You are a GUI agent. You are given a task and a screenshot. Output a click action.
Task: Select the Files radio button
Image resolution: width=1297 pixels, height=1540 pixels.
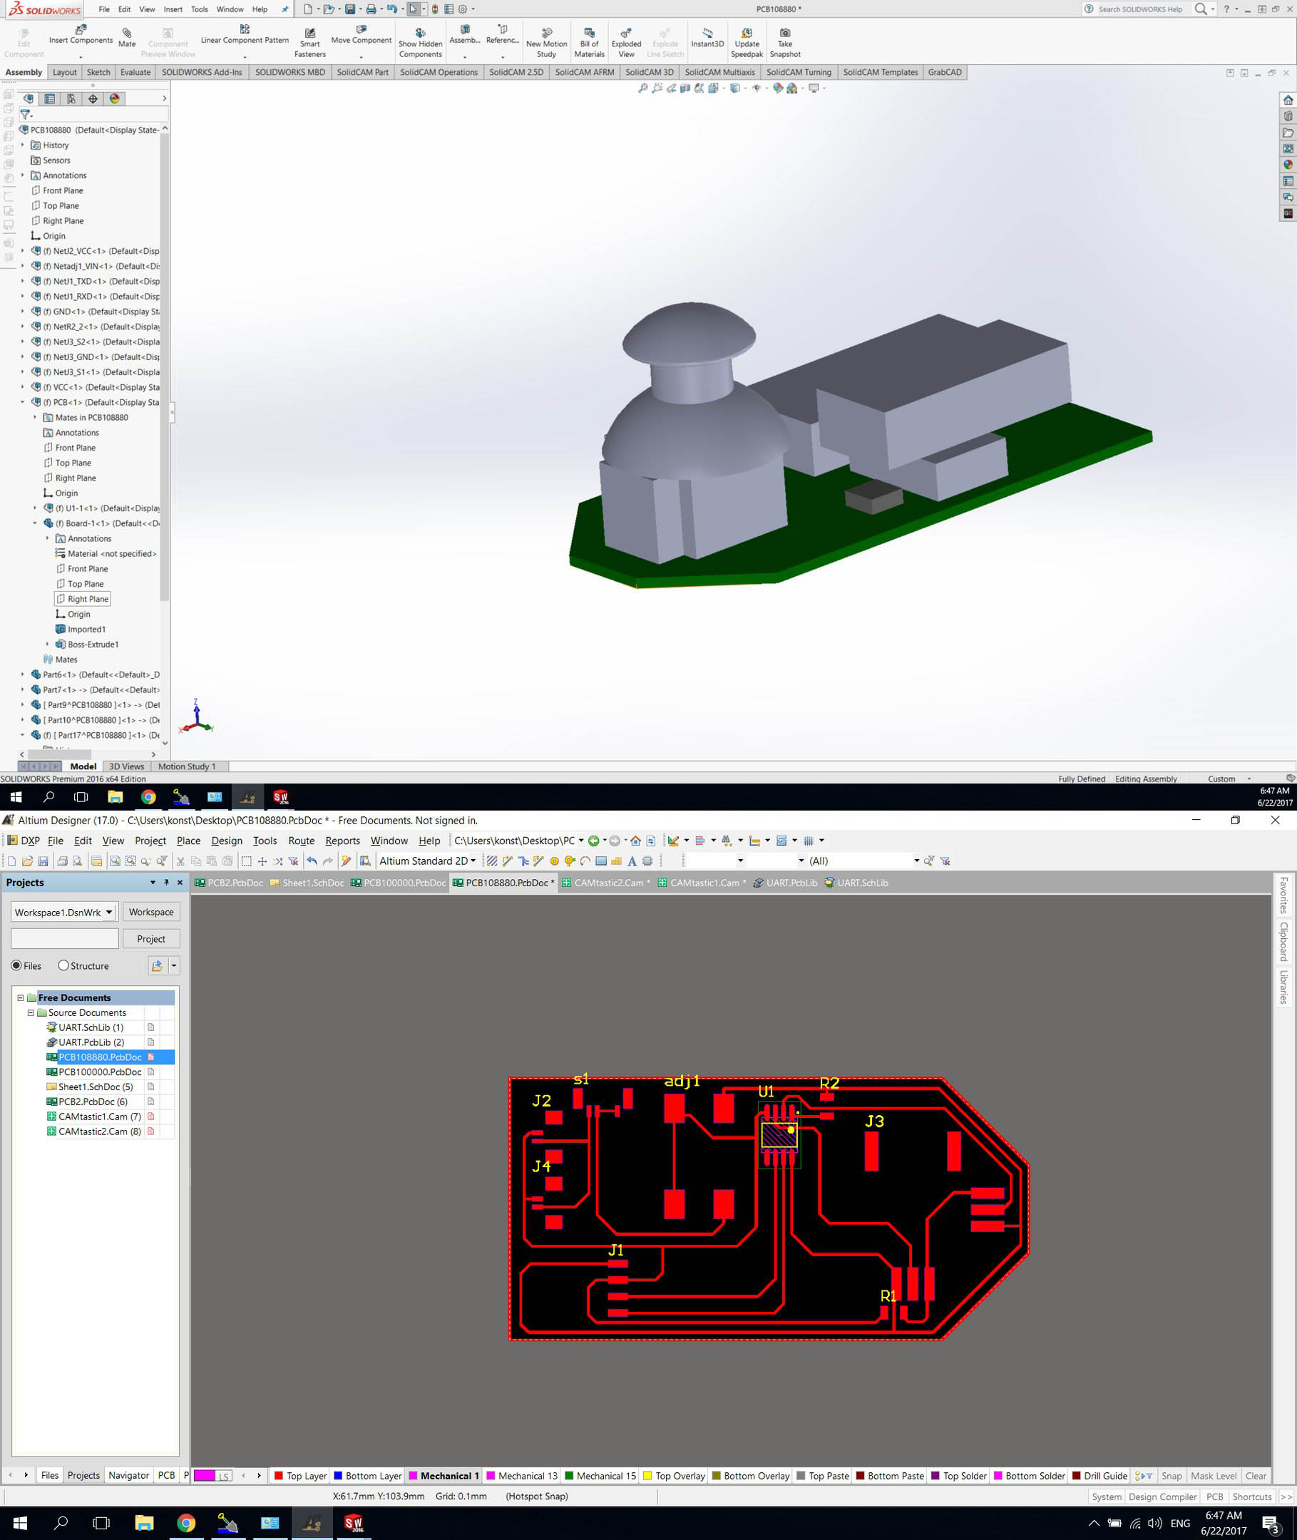16,965
